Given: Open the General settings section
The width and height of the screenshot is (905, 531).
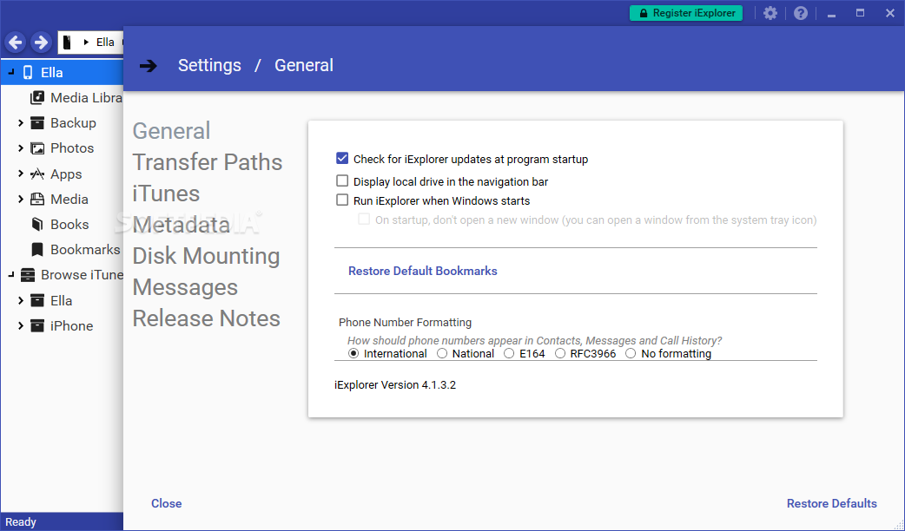Looking at the screenshot, I should point(171,131).
